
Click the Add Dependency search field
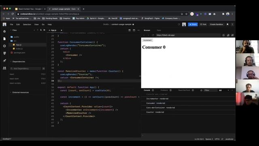tap(25, 69)
